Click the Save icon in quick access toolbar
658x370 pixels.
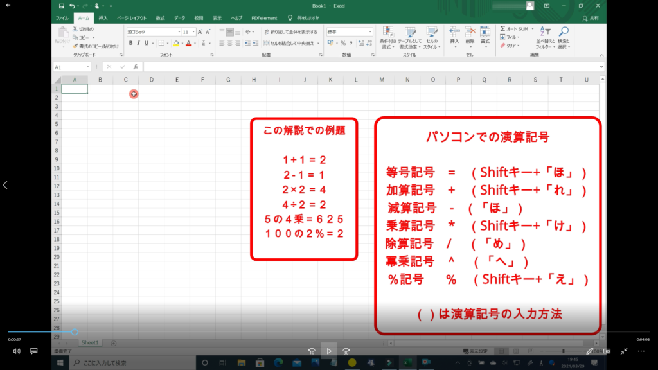tap(61, 6)
